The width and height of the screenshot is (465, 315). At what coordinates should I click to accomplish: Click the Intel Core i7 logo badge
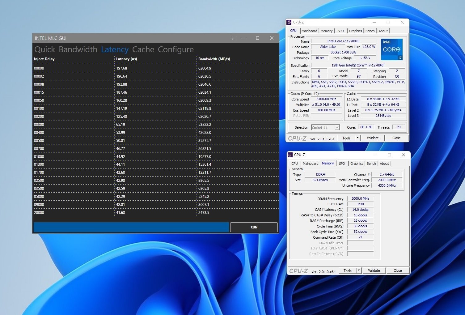(391, 49)
